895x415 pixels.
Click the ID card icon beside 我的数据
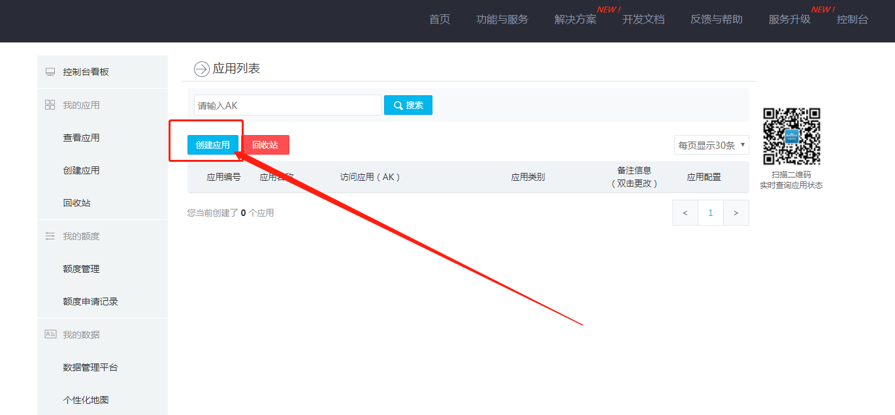(50, 334)
